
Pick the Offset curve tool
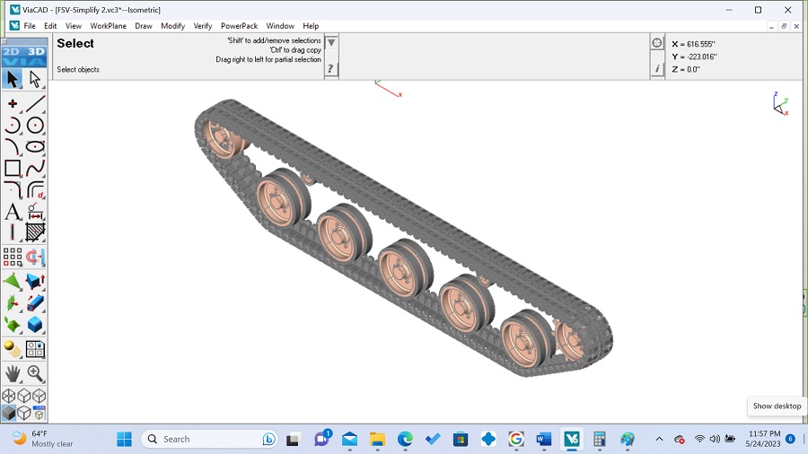[x=35, y=189]
